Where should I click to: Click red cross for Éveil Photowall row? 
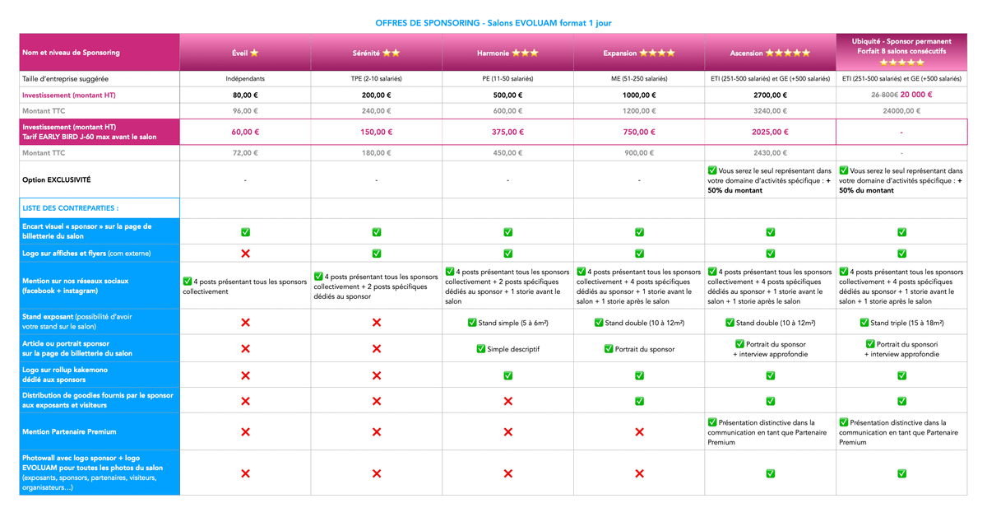245,473
